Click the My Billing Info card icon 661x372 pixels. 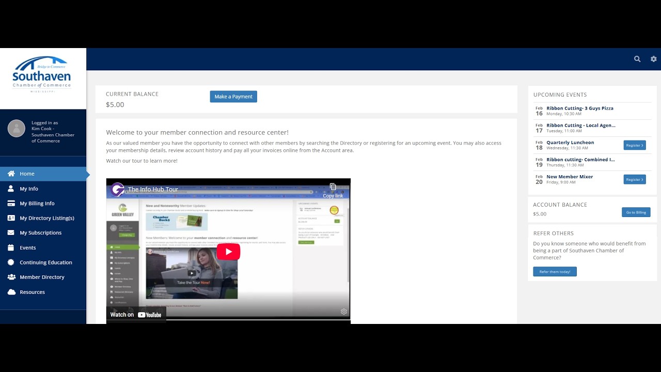coord(11,203)
